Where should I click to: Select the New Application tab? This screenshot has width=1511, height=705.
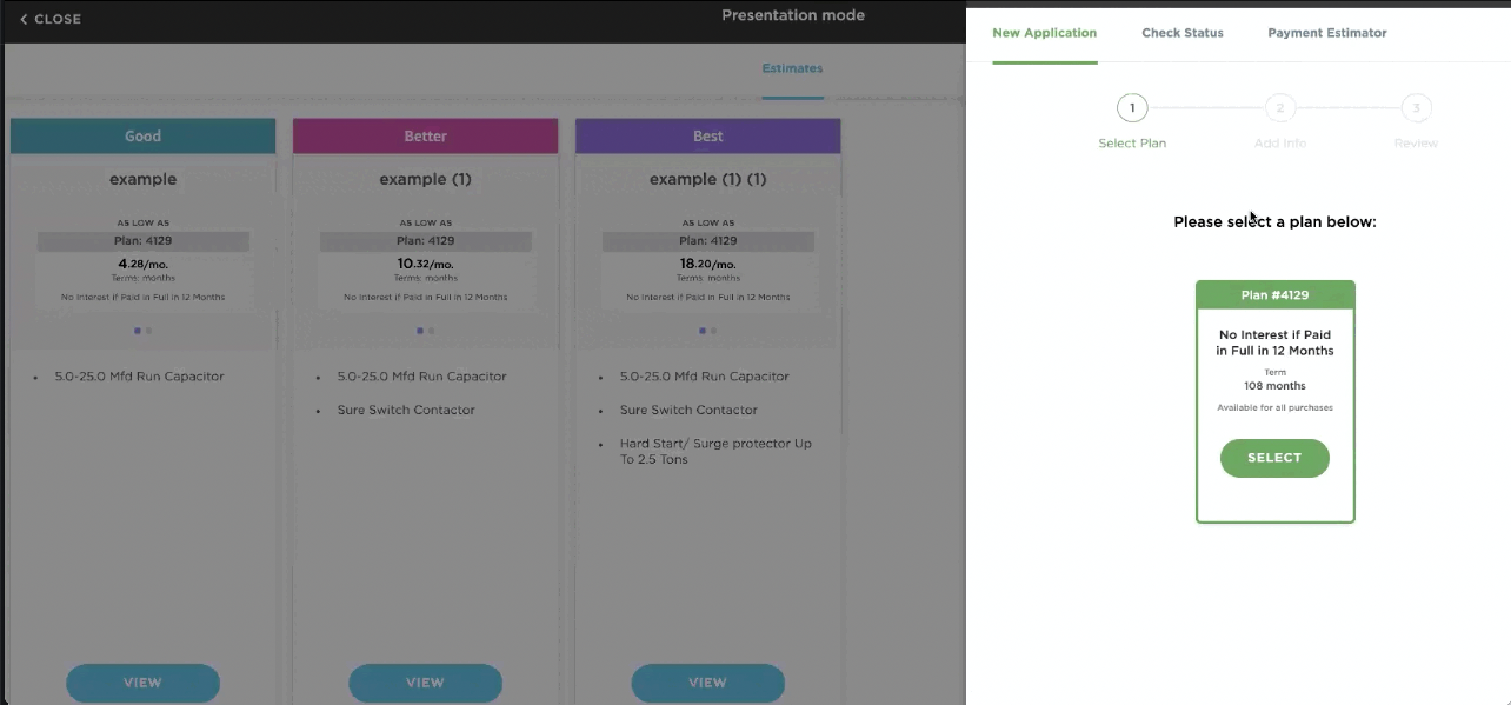[x=1044, y=33]
